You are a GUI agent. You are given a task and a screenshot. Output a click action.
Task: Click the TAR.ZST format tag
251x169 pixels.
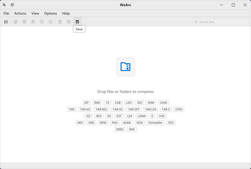[134, 109]
